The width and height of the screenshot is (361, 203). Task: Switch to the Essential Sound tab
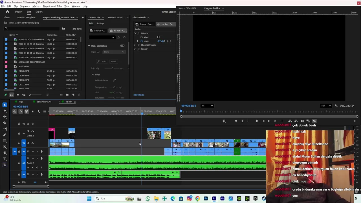pyautogui.click(x=115, y=17)
